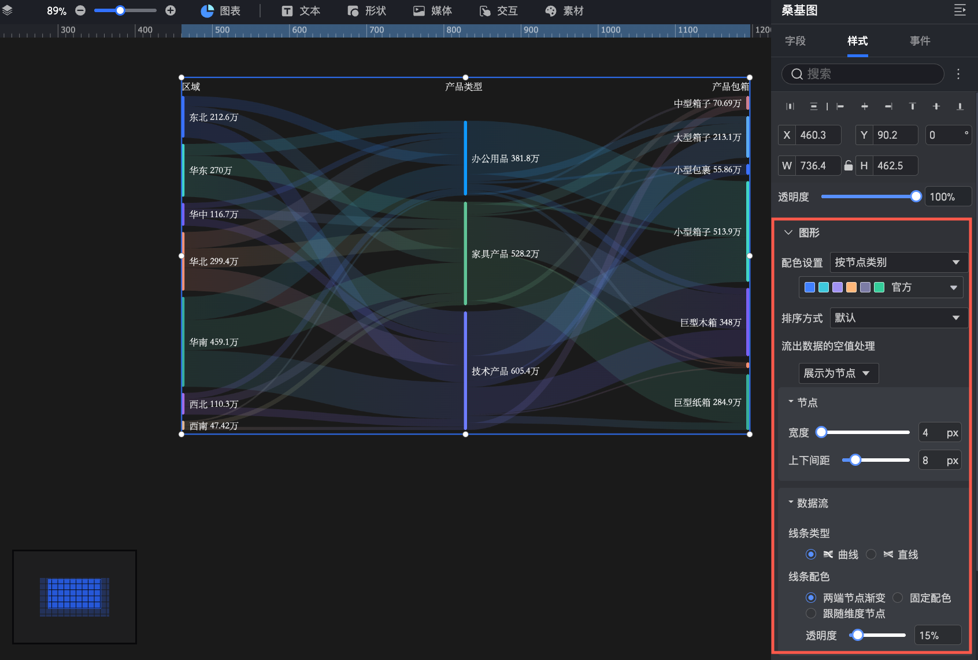The height and width of the screenshot is (660, 978).
Task: Open the 文本 text menu
Action: click(301, 11)
